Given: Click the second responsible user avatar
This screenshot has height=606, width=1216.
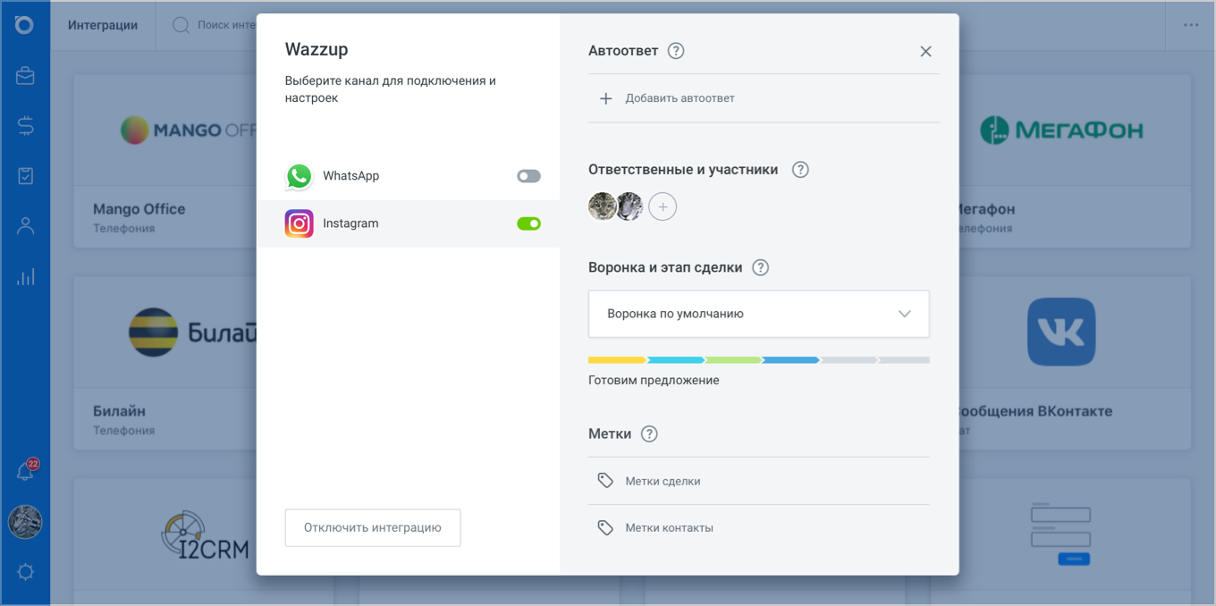Looking at the screenshot, I should click(x=629, y=206).
